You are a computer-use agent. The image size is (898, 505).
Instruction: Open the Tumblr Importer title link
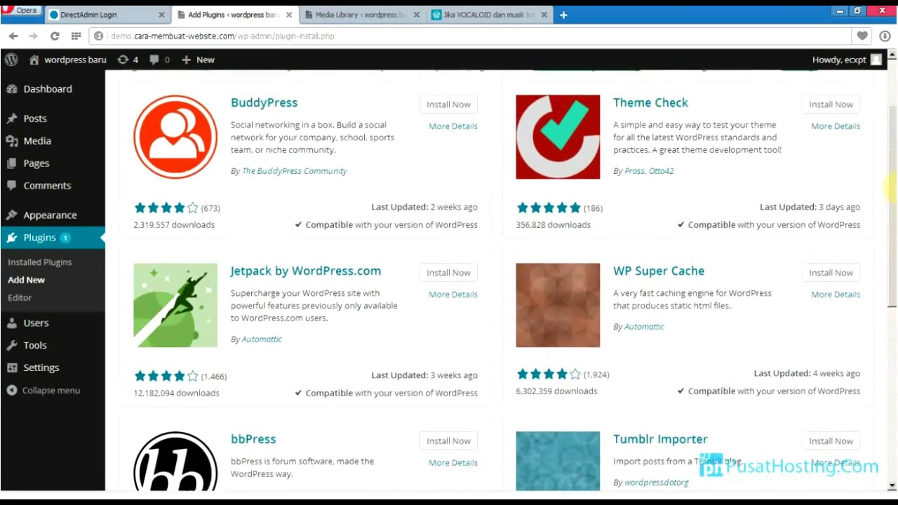[660, 439]
